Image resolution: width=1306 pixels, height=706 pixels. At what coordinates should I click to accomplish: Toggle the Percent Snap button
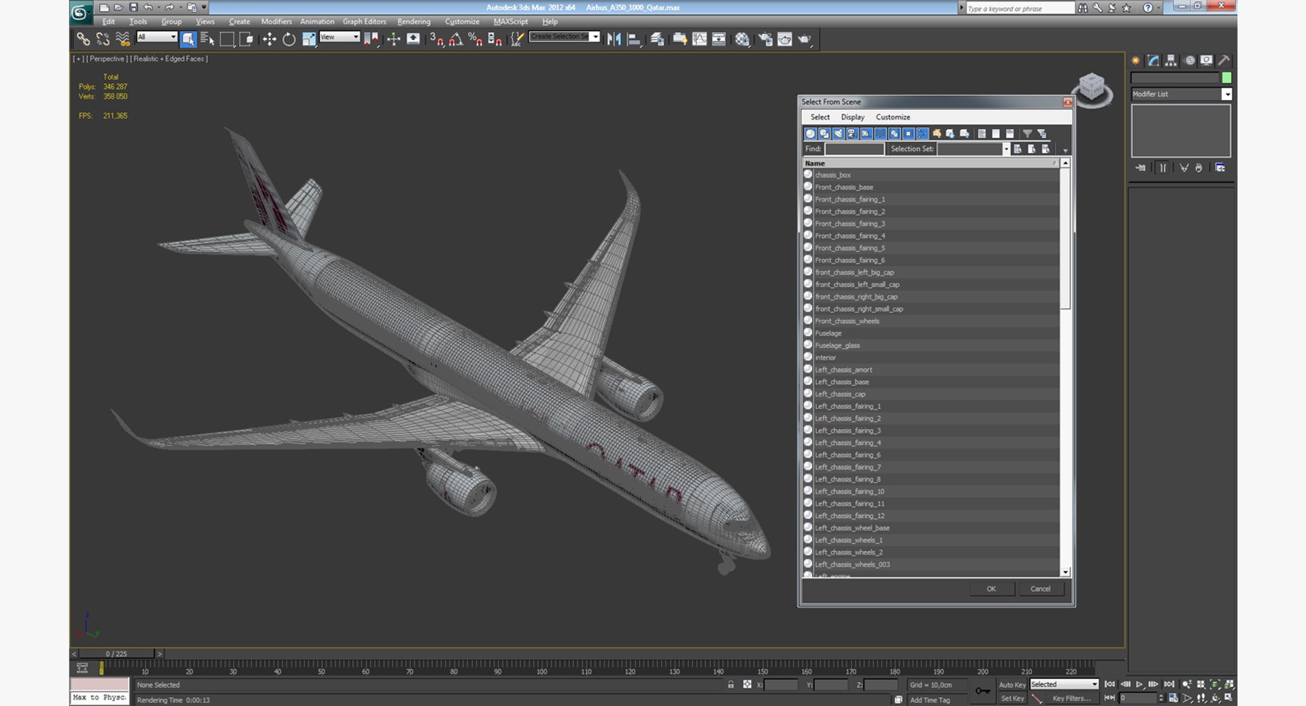[475, 39]
